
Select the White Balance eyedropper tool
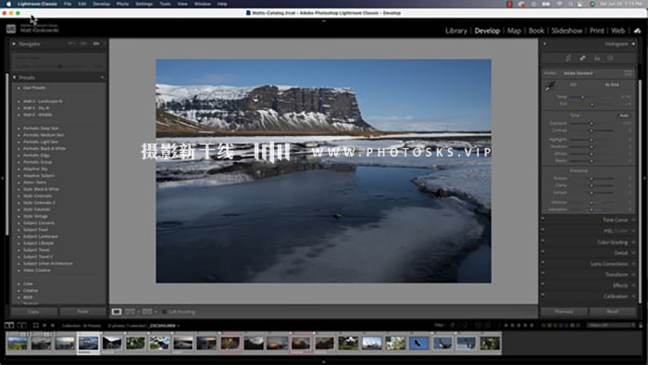point(550,86)
